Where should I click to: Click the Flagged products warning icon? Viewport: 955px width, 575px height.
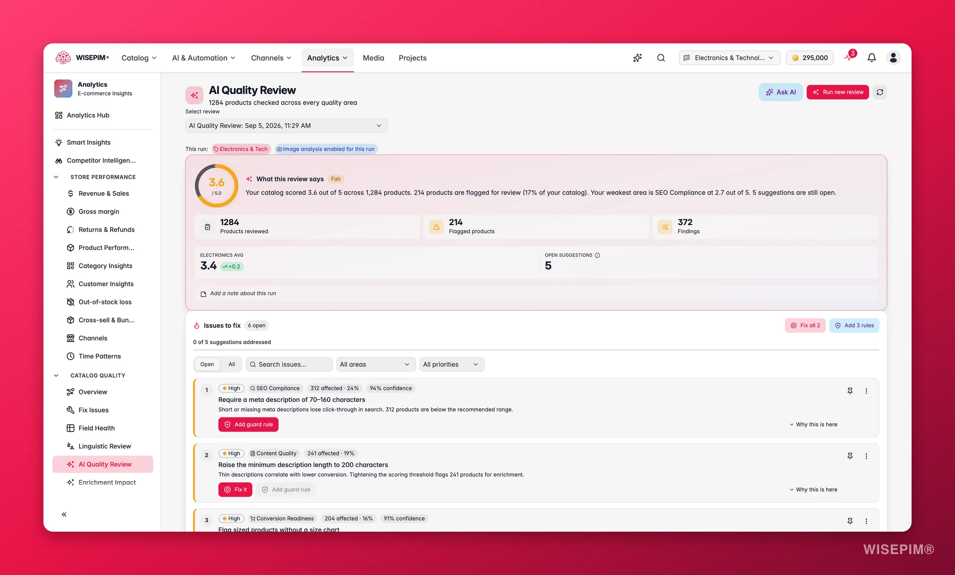436,227
